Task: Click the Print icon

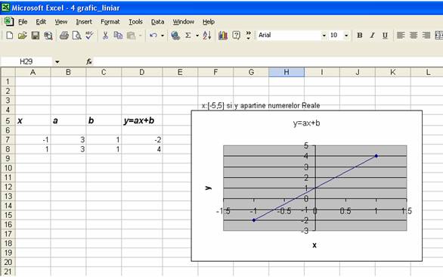Action: (x=64, y=36)
